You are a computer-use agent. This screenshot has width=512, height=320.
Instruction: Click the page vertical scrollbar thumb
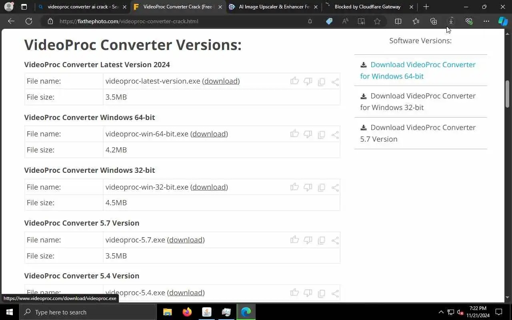(x=508, y=94)
